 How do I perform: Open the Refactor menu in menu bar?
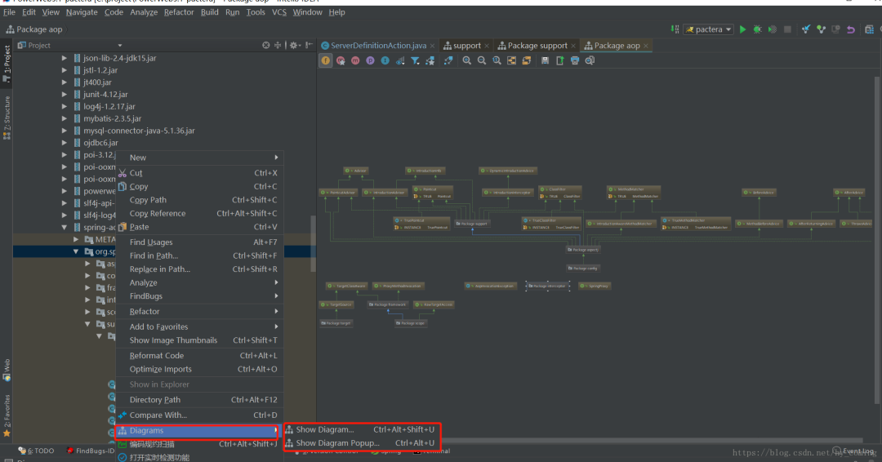pyautogui.click(x=179, y=11)
